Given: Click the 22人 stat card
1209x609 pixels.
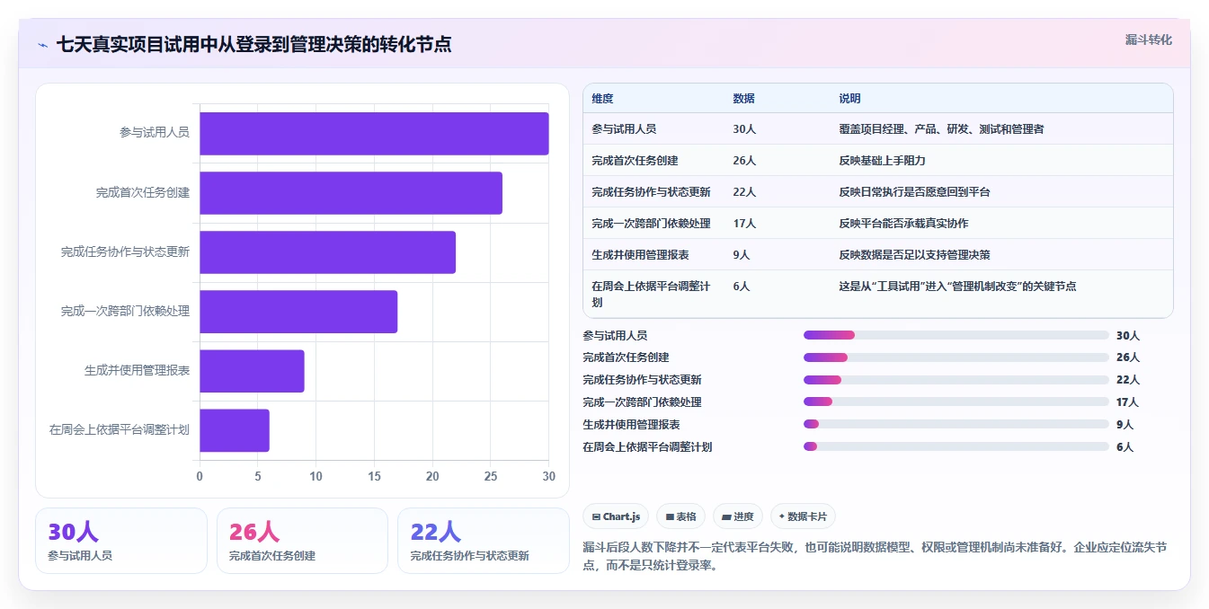Looking at the screenshot, I should (484, 541).
